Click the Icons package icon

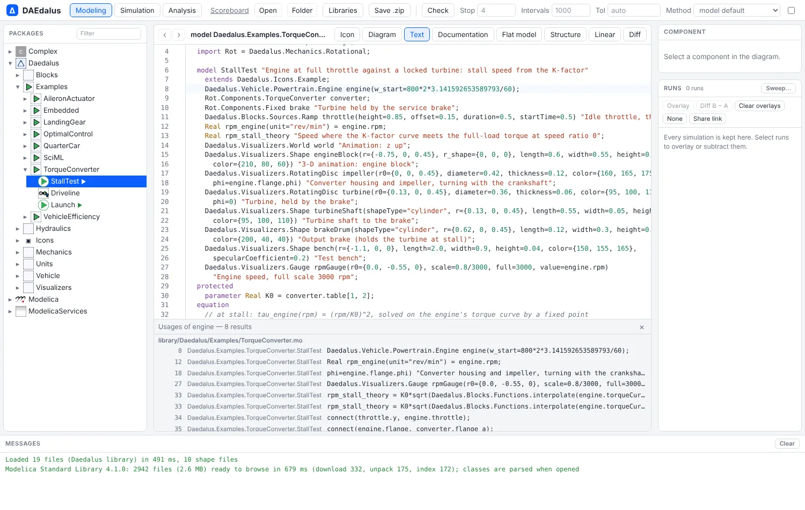tap(28, 241)
